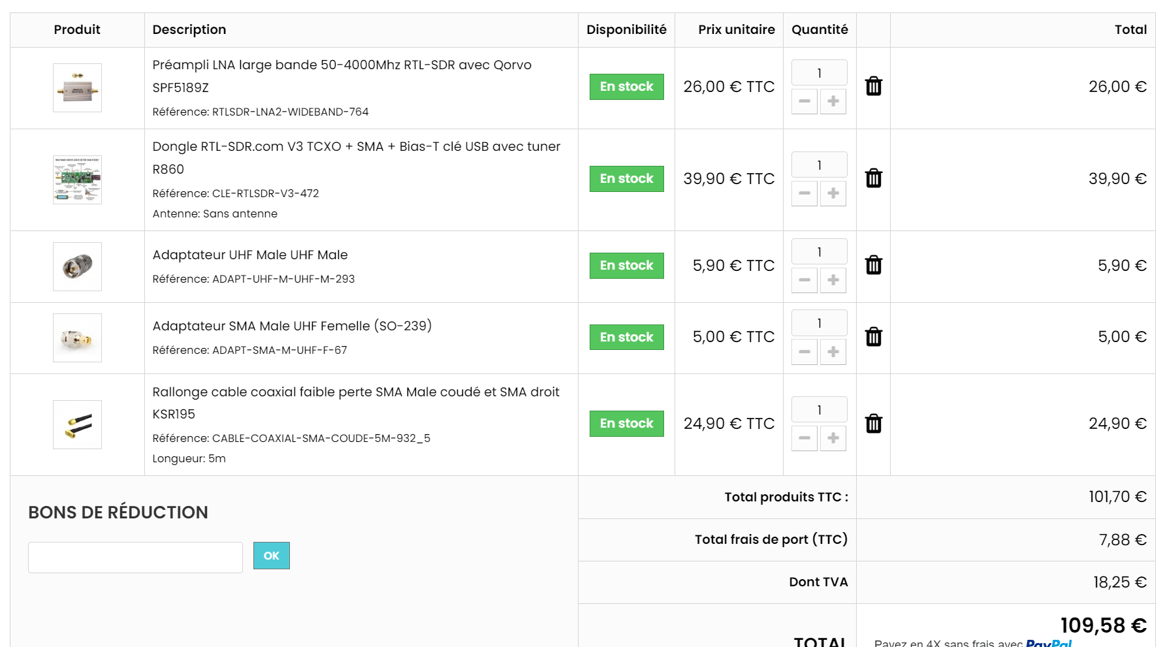Click the 'Total produits TTC' amount 101,70 €
The width and height of the screenshot is (1163, 647).
[1117, 497]
